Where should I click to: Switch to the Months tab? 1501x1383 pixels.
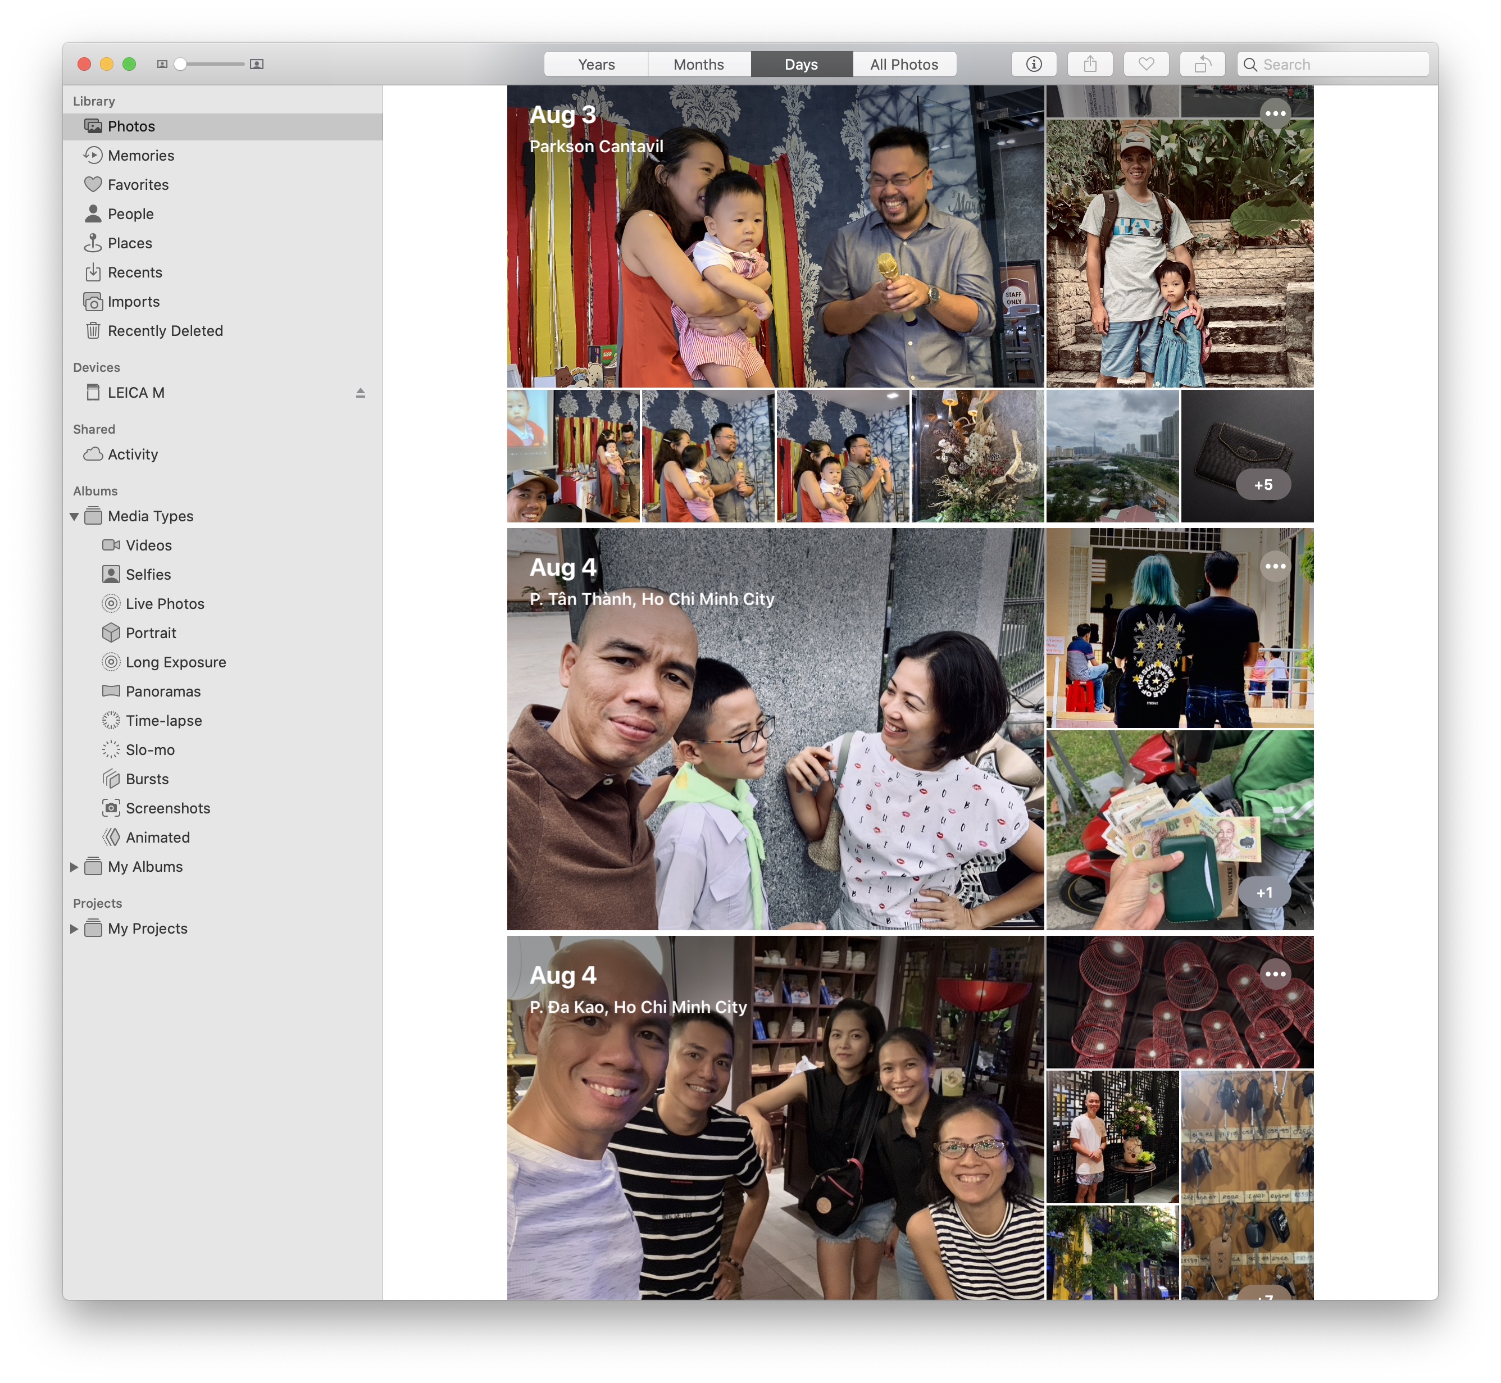[698, 63]
